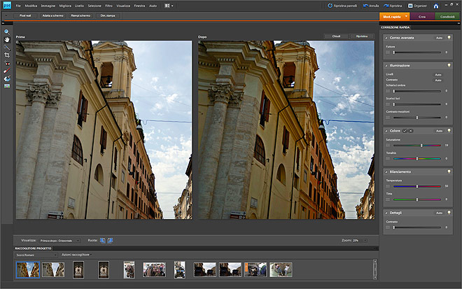Click Auto next to Livelli
The width and height of the screenshot is (462, 289).
point(438,75)
